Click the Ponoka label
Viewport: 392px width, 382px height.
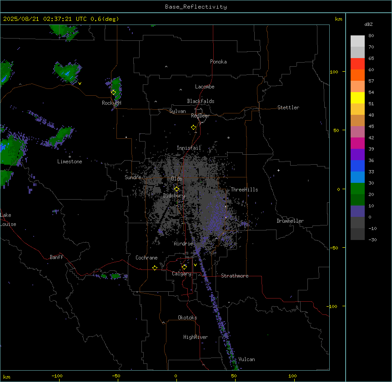pyautogui.click(x=218, y=62)
